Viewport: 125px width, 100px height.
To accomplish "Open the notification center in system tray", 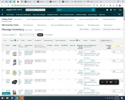I will pos(122,98).
